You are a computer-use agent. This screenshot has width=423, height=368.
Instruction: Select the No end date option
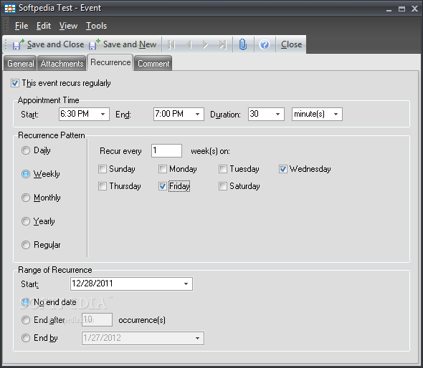point(26,302)
